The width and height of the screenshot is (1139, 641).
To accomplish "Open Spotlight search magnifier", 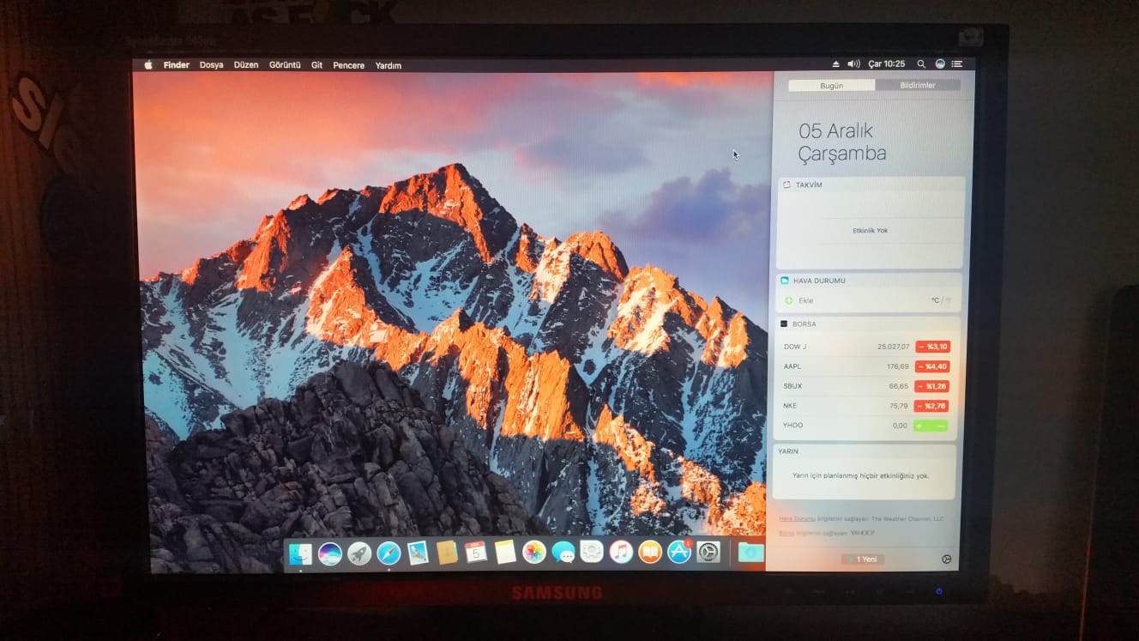I will 921,64.
